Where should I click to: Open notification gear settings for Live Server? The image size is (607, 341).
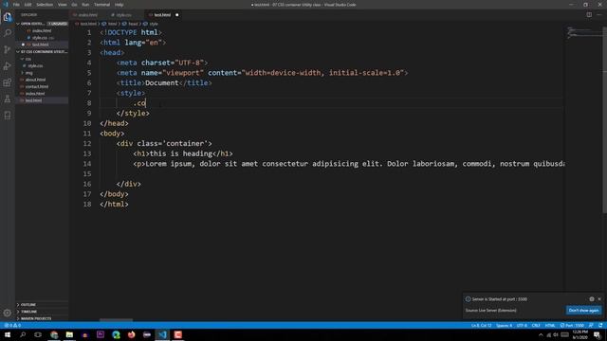click(592, 299)
